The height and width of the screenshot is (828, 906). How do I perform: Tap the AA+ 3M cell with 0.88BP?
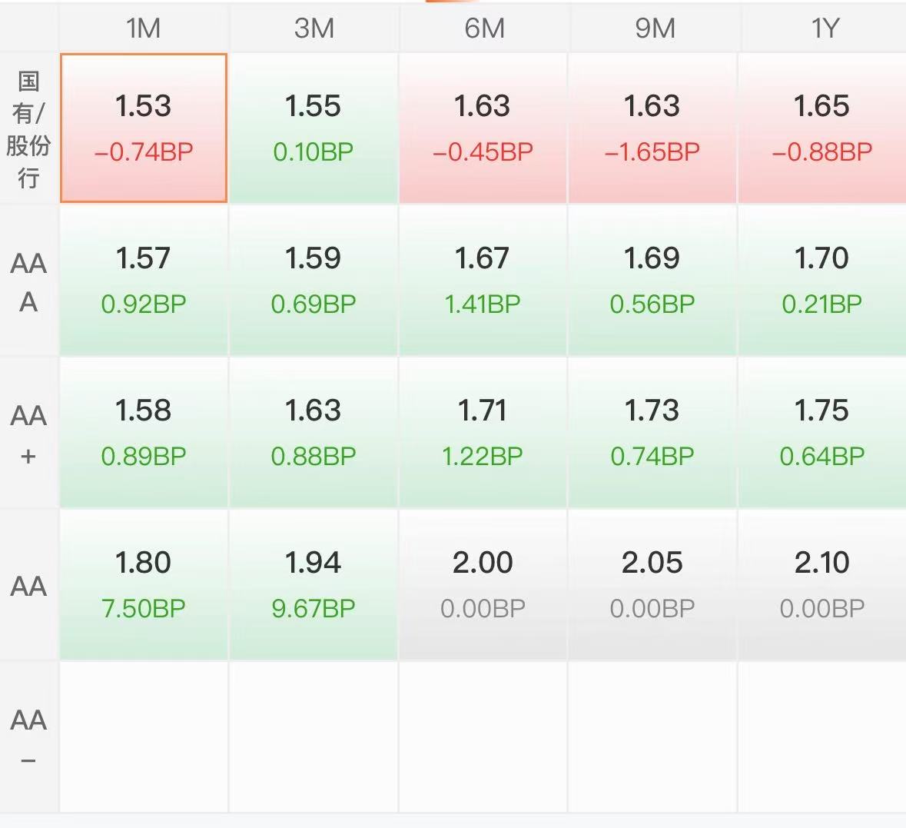tap(314, 433)
